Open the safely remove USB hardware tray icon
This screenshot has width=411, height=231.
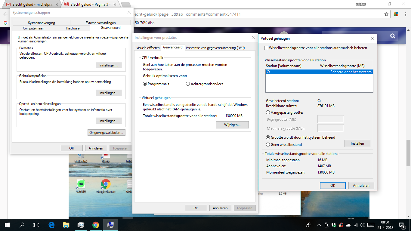(326, 225)
